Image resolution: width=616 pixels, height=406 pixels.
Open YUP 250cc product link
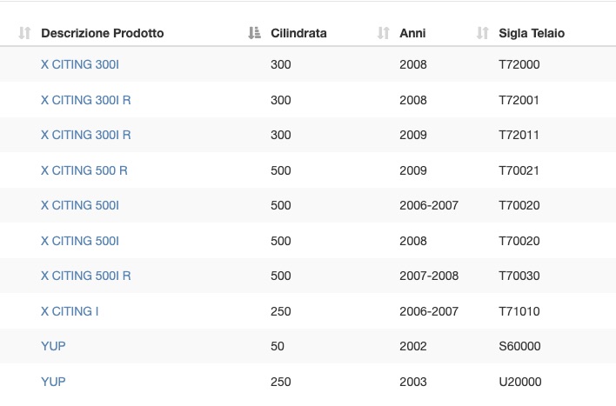click(x=53, y=382)
